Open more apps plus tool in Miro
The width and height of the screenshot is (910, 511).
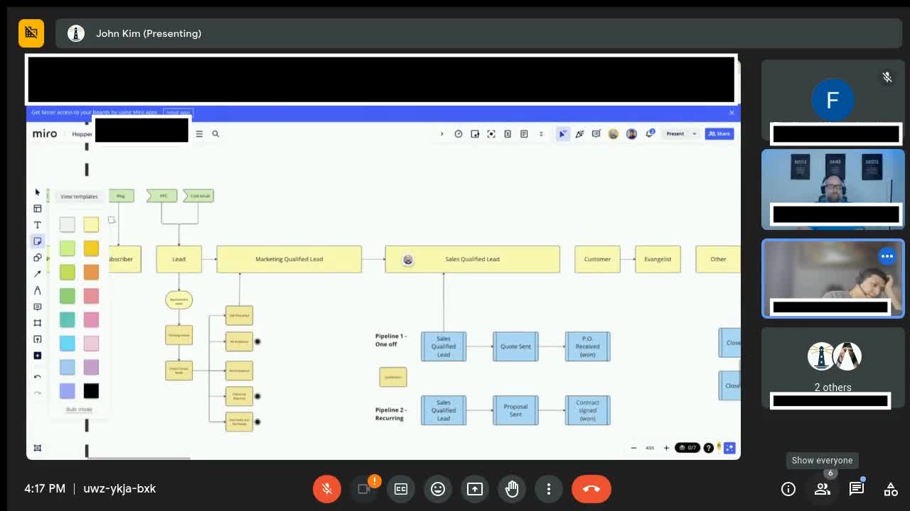pyautogui.click(x=38, y=356)
